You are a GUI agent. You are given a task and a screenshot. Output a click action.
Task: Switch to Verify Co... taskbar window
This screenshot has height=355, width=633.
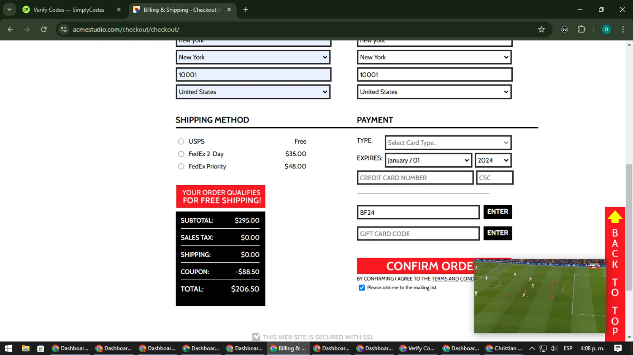417,348
